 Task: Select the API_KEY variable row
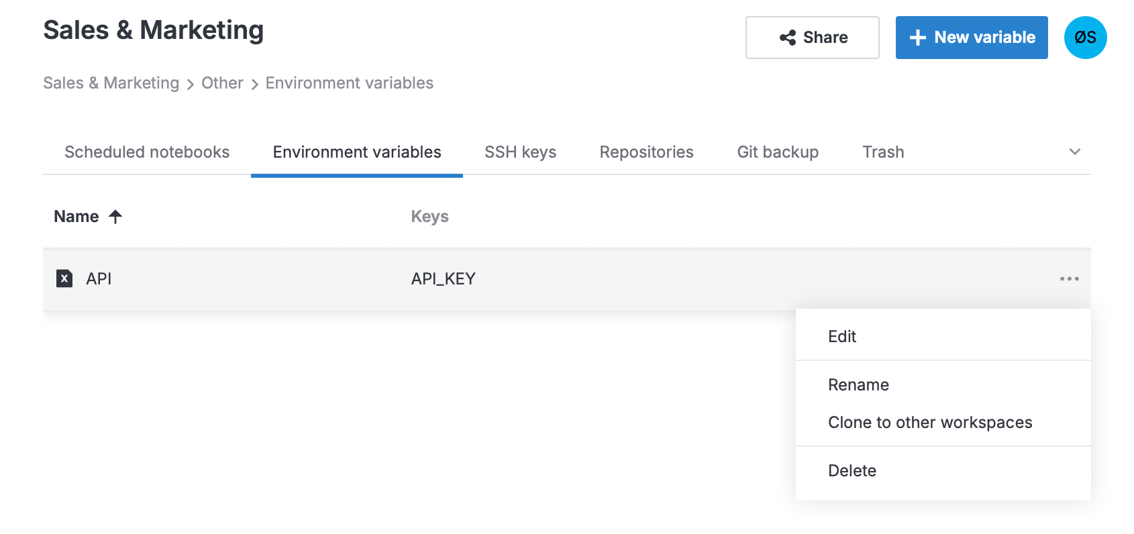point(443,278)
